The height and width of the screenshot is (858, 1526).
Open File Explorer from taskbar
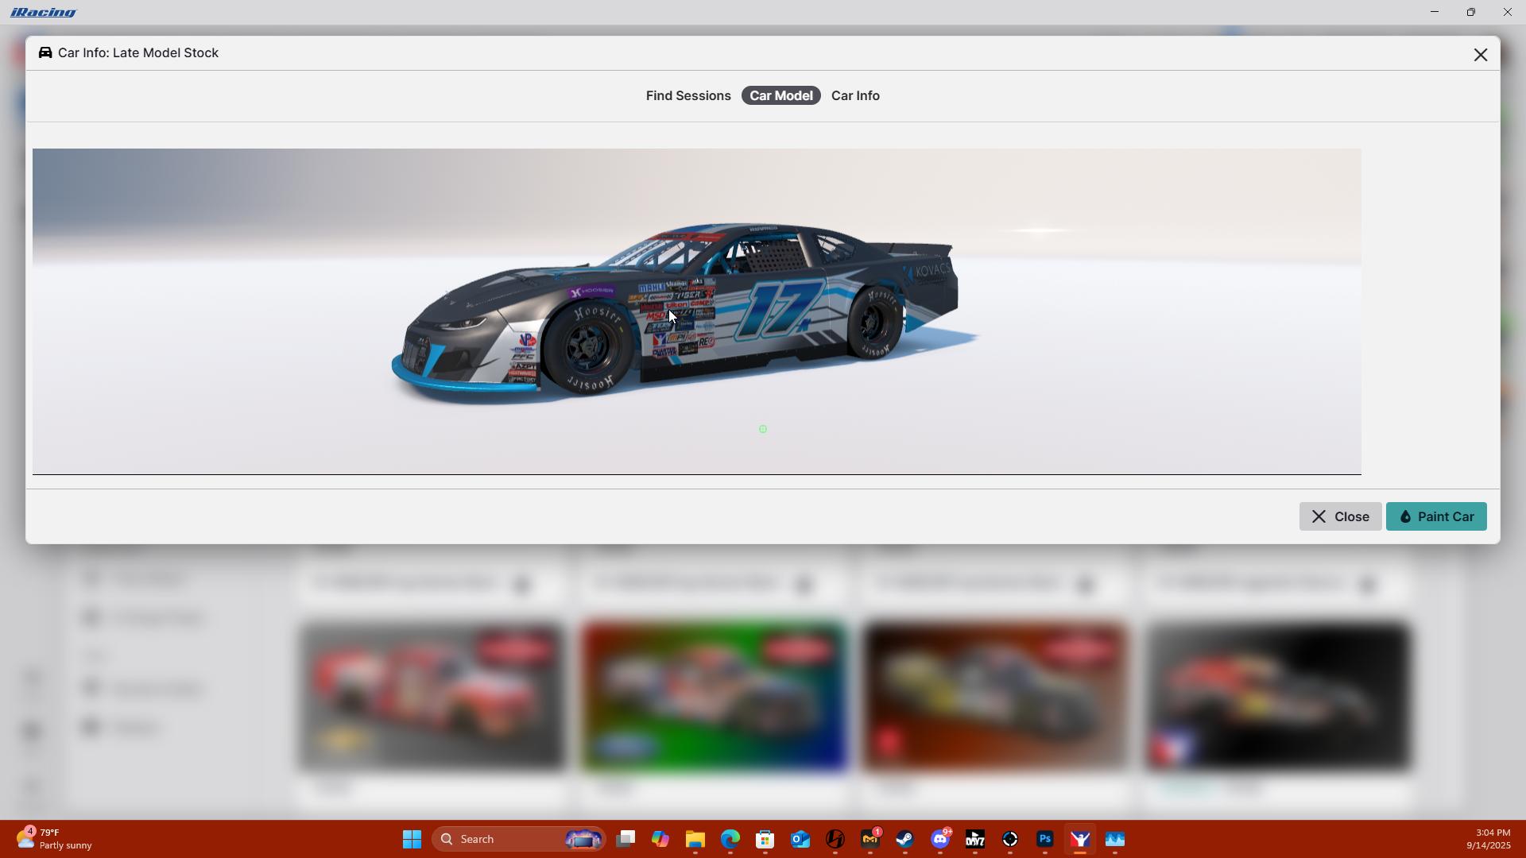pyautogui.click(x=695, y=839)
